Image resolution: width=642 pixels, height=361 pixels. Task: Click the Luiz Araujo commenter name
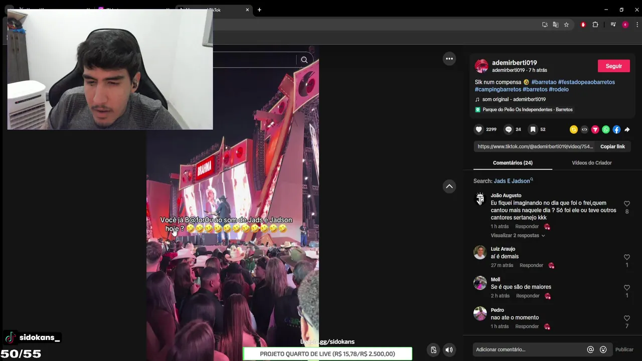coord(503,249)
